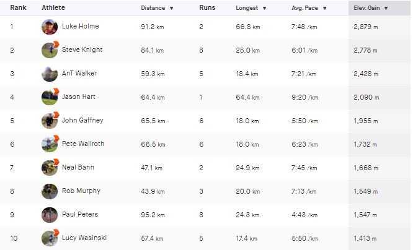Open Rob Murphy's avatar picture
The image size is (413, 250).
50,191
